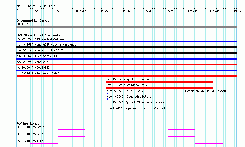Click the Cytogenetic Bands track heading
The image size is (245, 147).
(x=33, y=20)
